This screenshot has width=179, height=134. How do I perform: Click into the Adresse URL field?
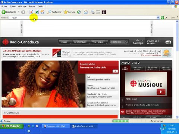[83, 18]
